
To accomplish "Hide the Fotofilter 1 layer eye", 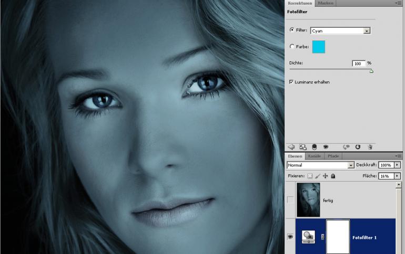I will pyautogui.click(x=290, y=237).
